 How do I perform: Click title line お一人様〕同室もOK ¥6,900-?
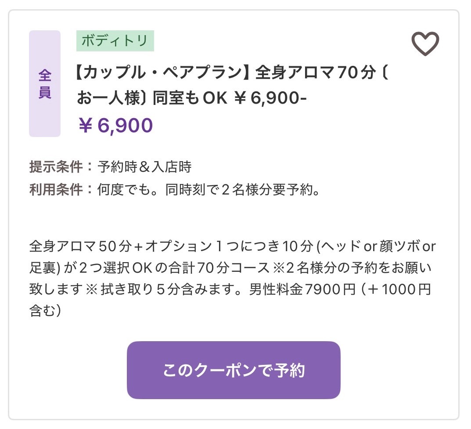click(192, 98)
